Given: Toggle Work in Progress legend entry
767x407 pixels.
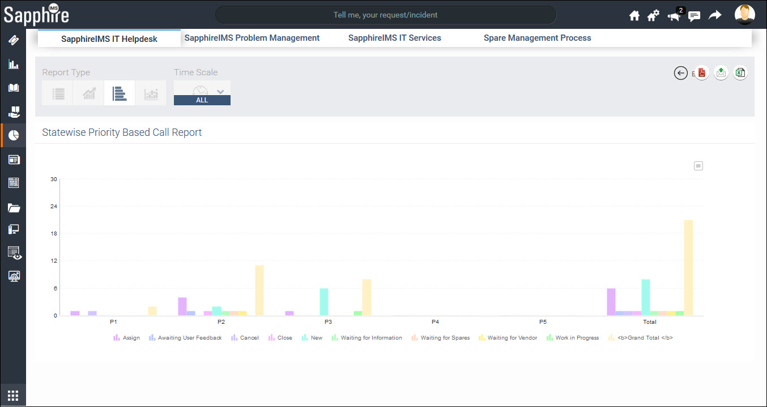Looking at the screenshot, I should tap(573, 337).
